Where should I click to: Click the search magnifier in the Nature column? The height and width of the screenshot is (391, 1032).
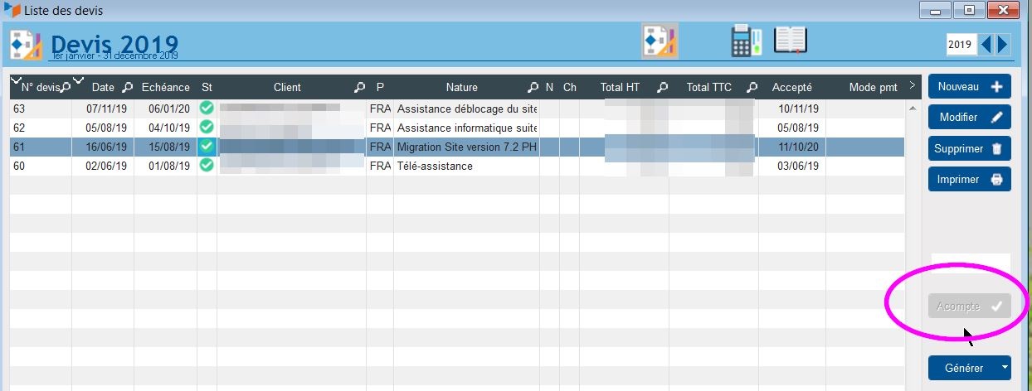[x=533, y=87]
